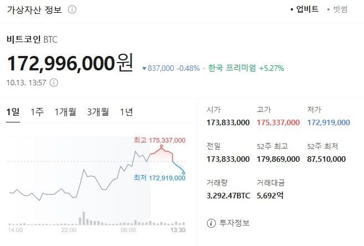Click the blue down-triangle price change icon
Screen dimensions: 364x246
coord(144,69)
